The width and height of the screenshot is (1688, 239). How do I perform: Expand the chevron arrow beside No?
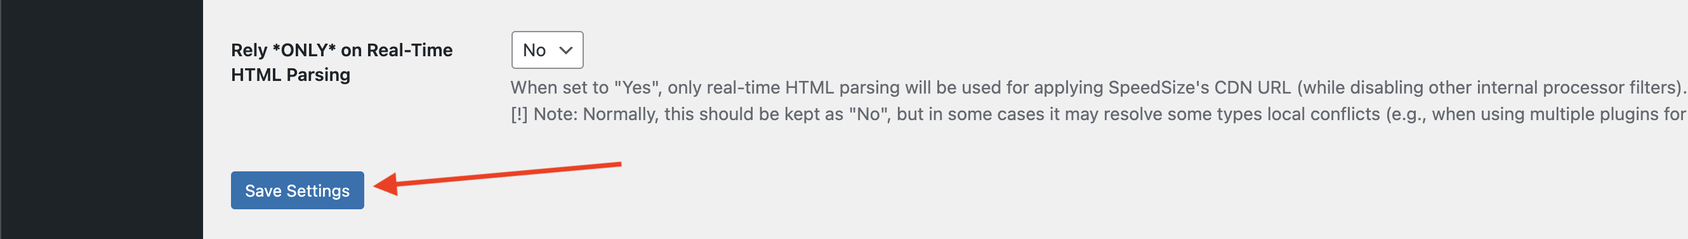(566, 51)
